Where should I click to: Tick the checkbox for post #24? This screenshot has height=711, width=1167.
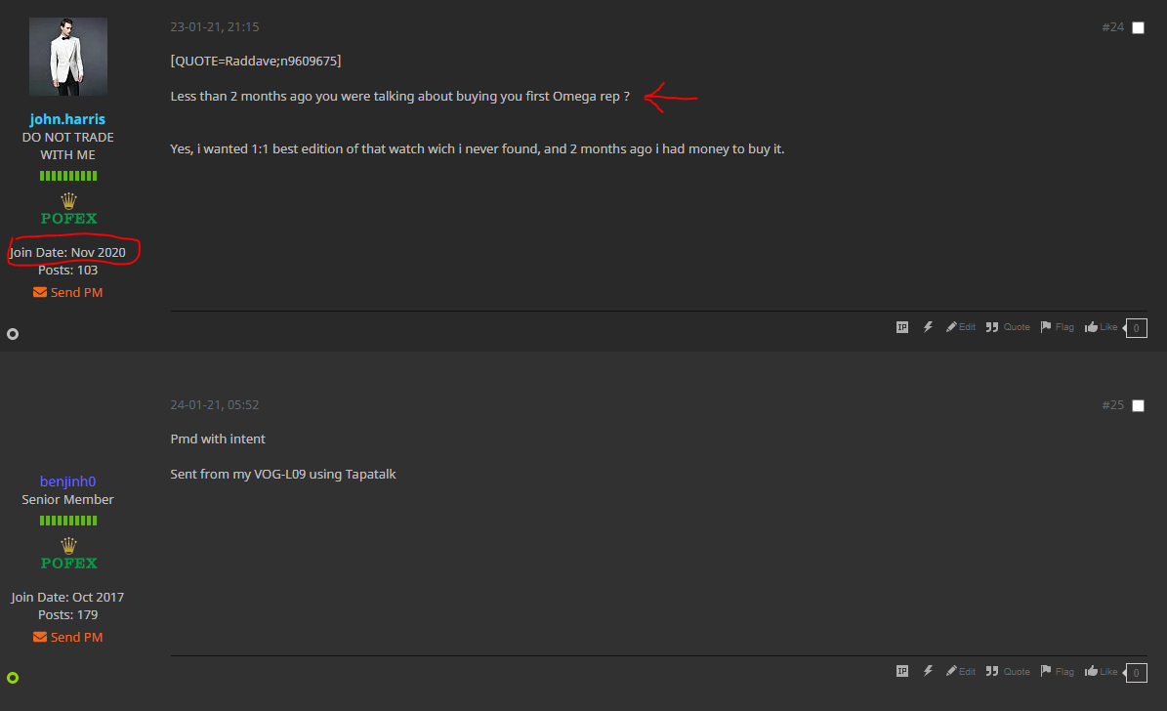1138,27
